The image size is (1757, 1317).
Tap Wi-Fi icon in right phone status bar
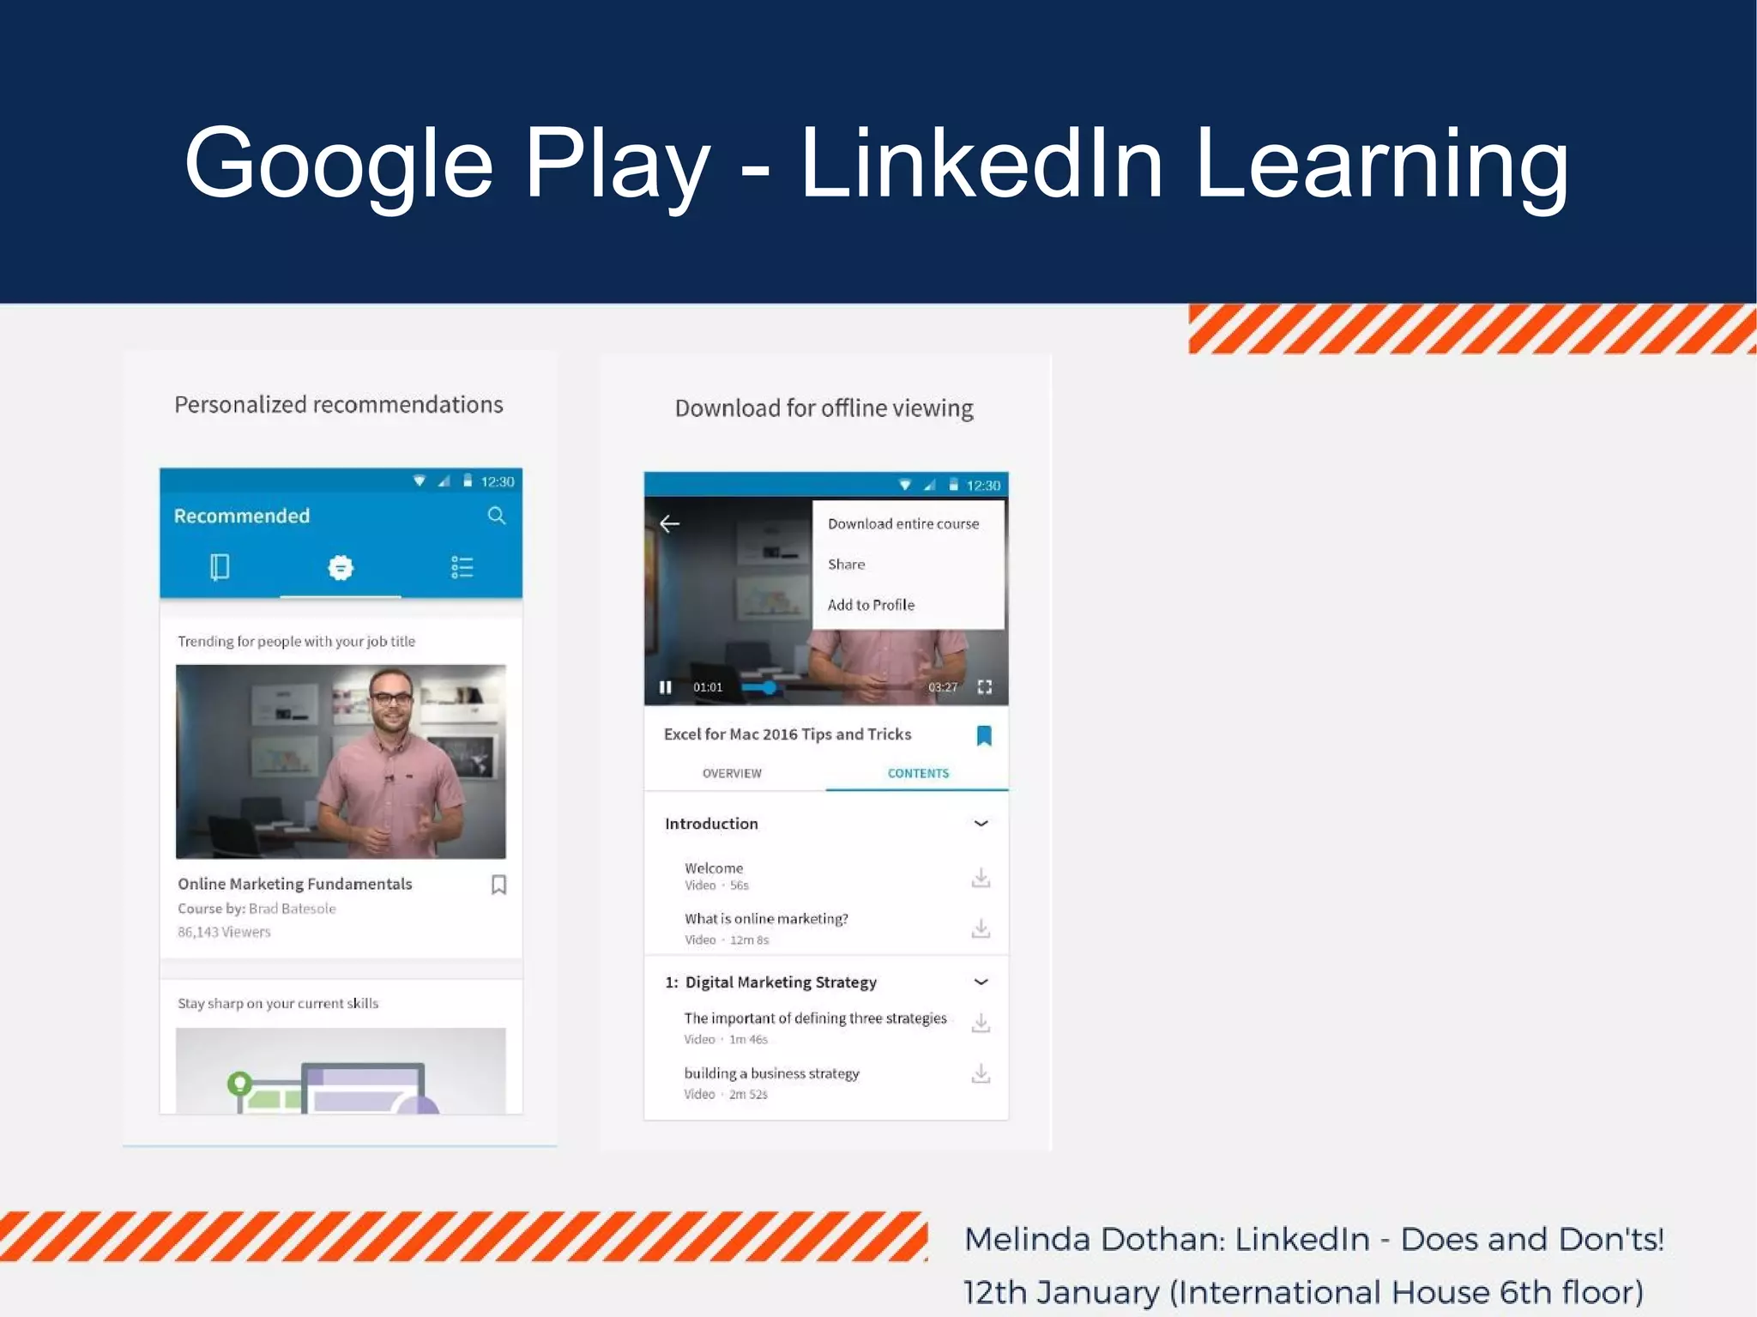(x=905, y=485)
